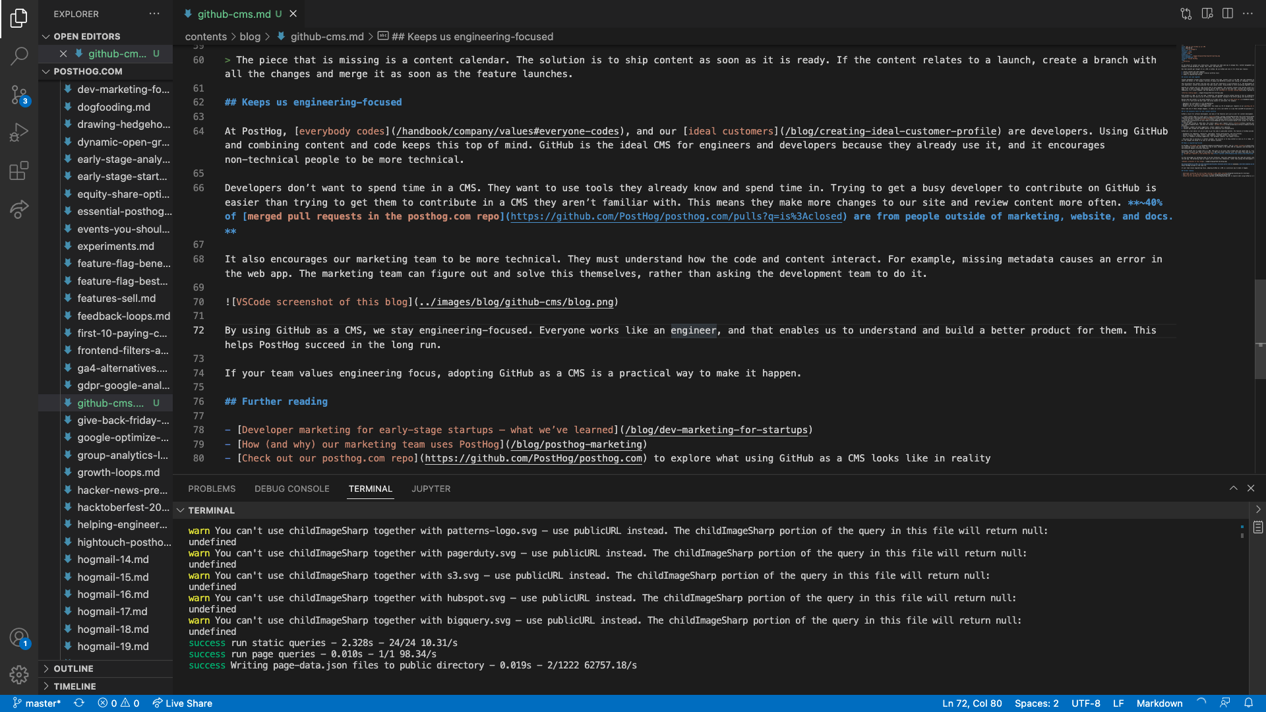Viewport: 1266px width, 712px height.
Task: Switch to the PROBLEMS tab
Action: pyautogui.click(x=212, y=489)
